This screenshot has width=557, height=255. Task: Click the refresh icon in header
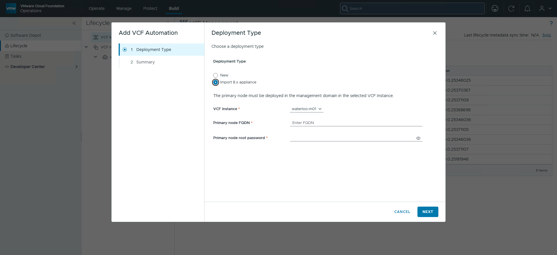coord(511,8)
